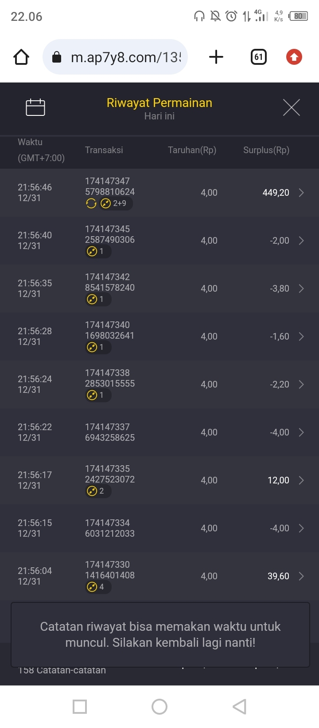Image resolution: width=319 pixels, height=728 pixels.
Task: Tap the red upload arrow browser icon
Action: (x=294, y=57)
